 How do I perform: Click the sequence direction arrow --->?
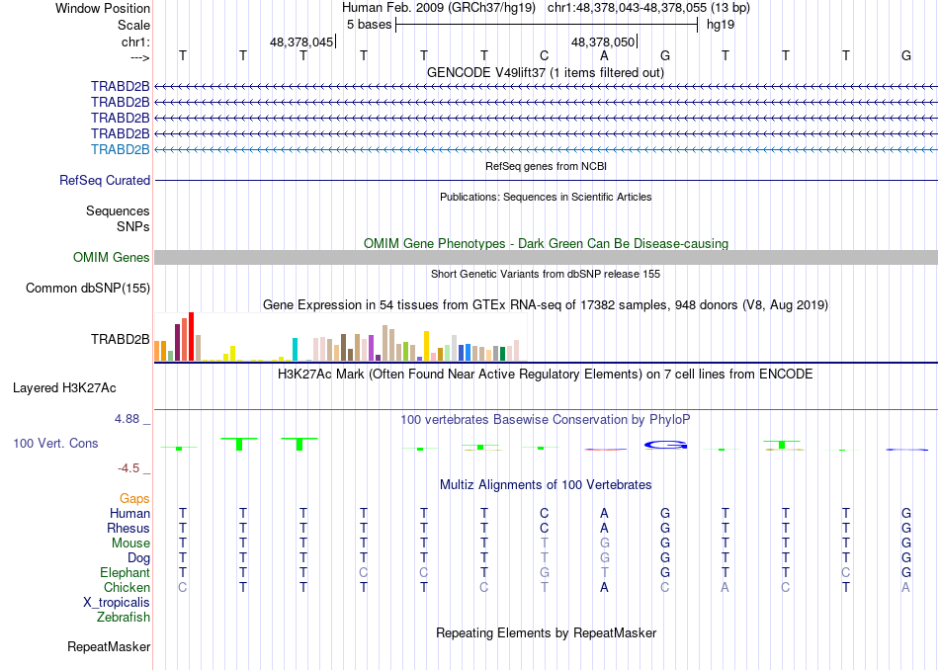[140, 57]
